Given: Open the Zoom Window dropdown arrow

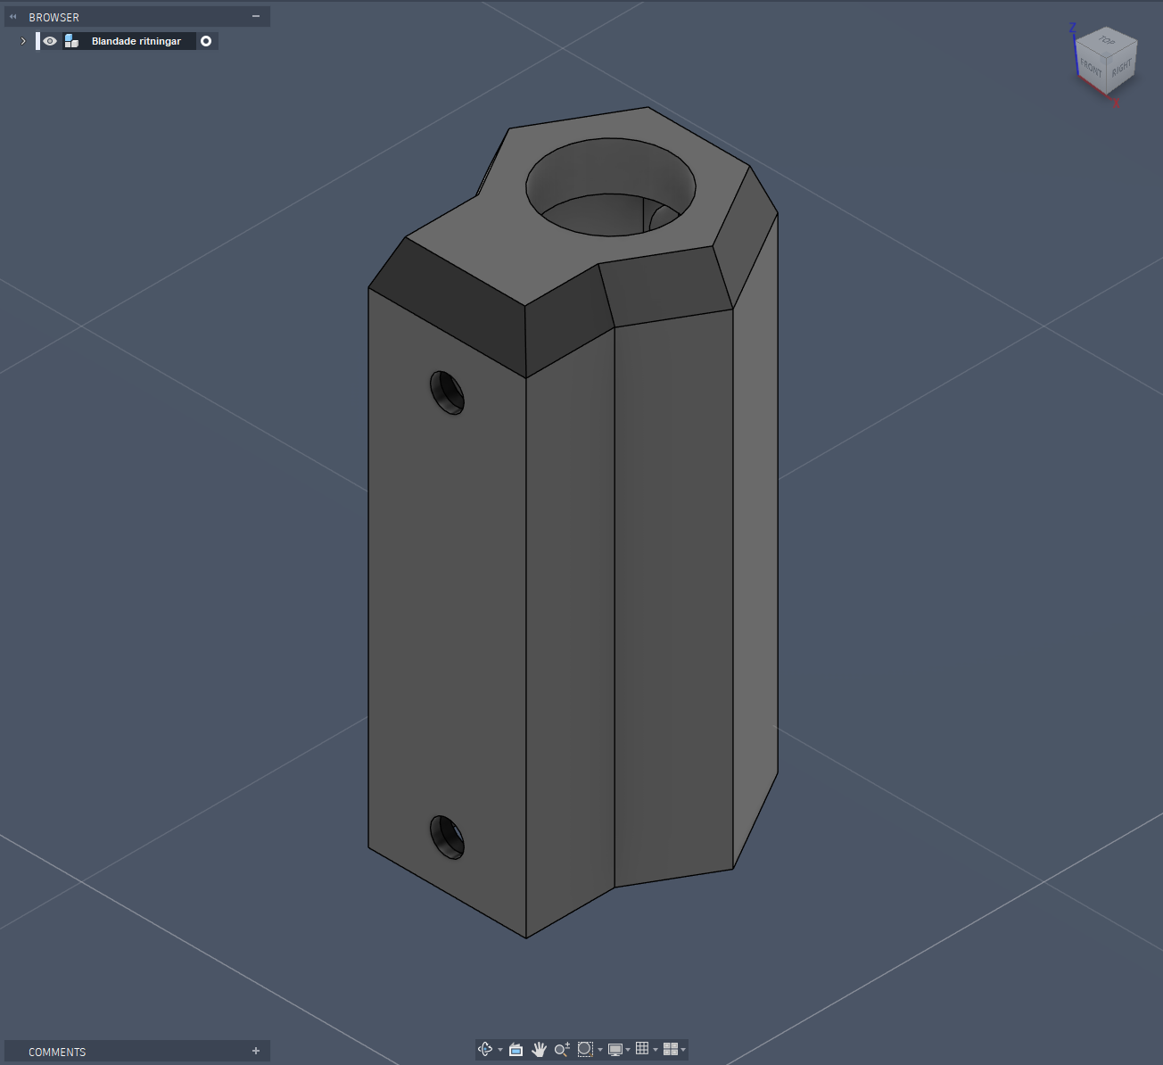Looking at the screenshot, I should pos(600,1050).
